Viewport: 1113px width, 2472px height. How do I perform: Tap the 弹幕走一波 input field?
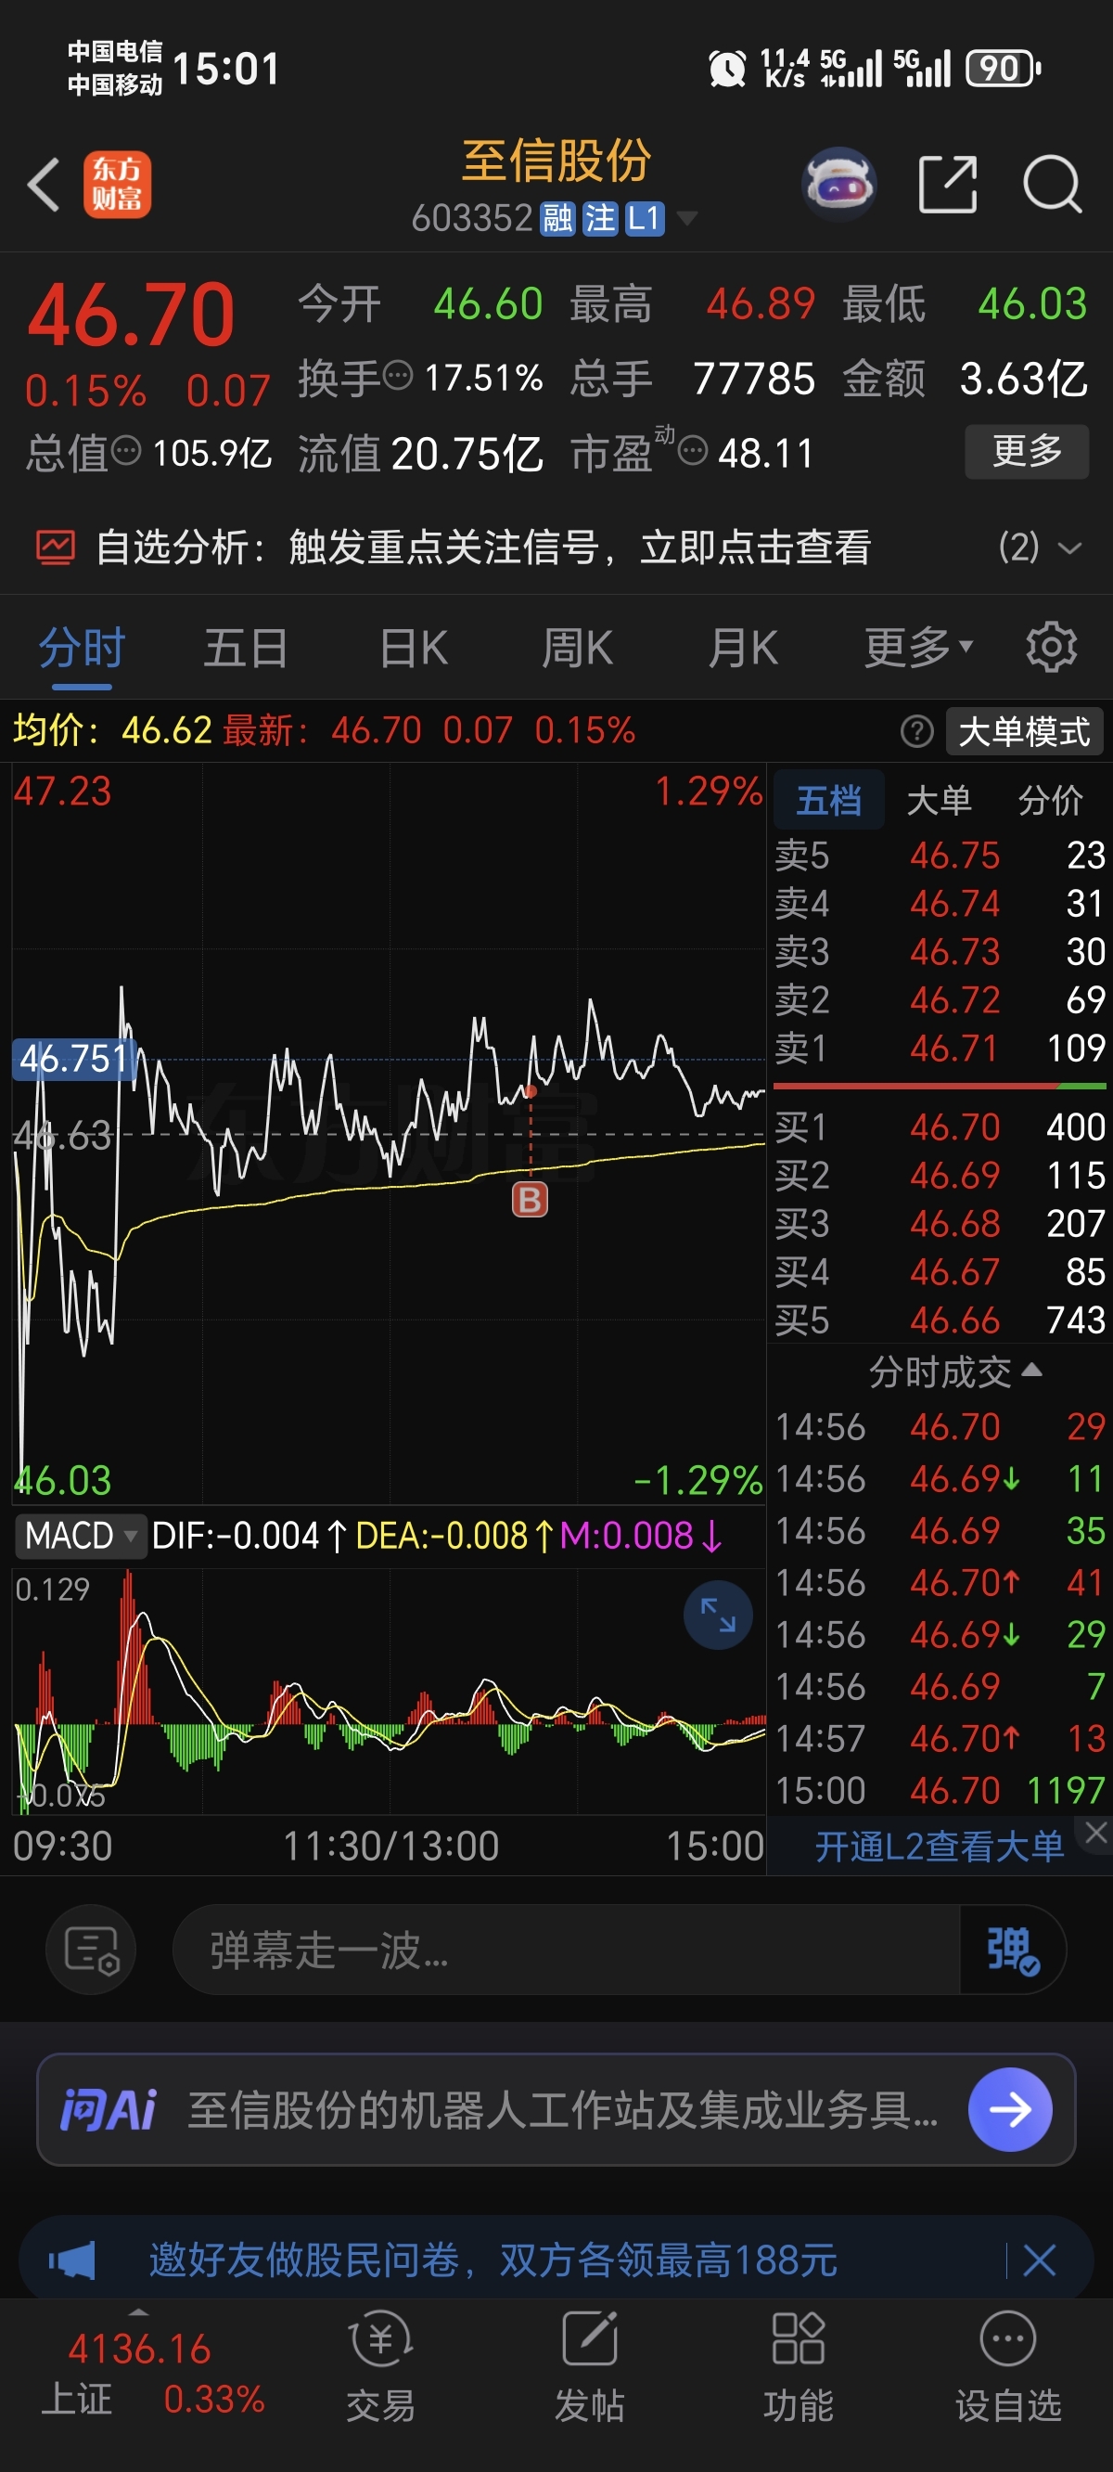[566, 1949]
